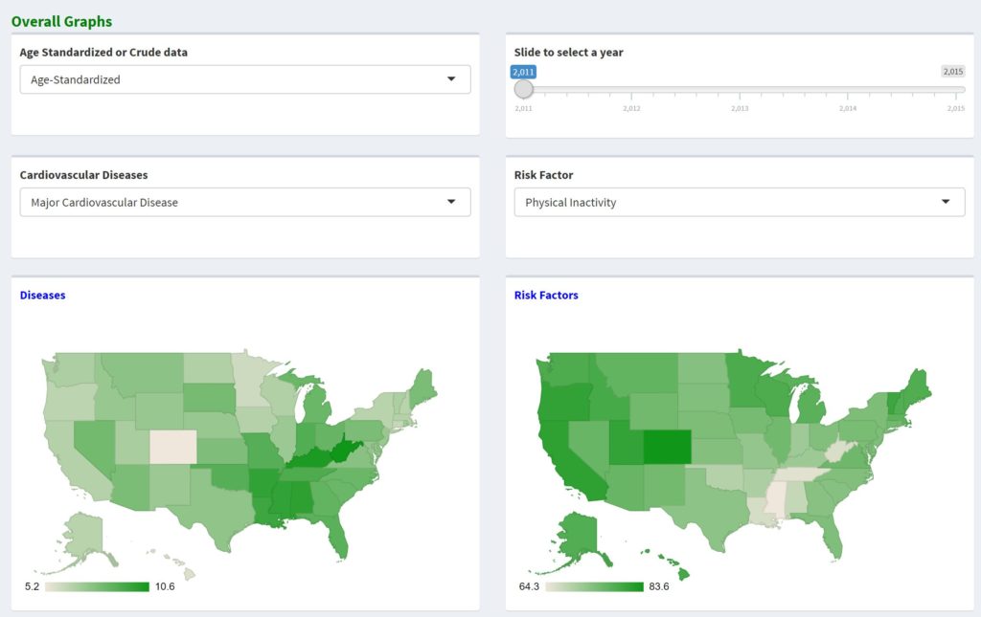
Task: Click the grey 2,015 maximum badge above slider
Action: click(x=953, y=71)
